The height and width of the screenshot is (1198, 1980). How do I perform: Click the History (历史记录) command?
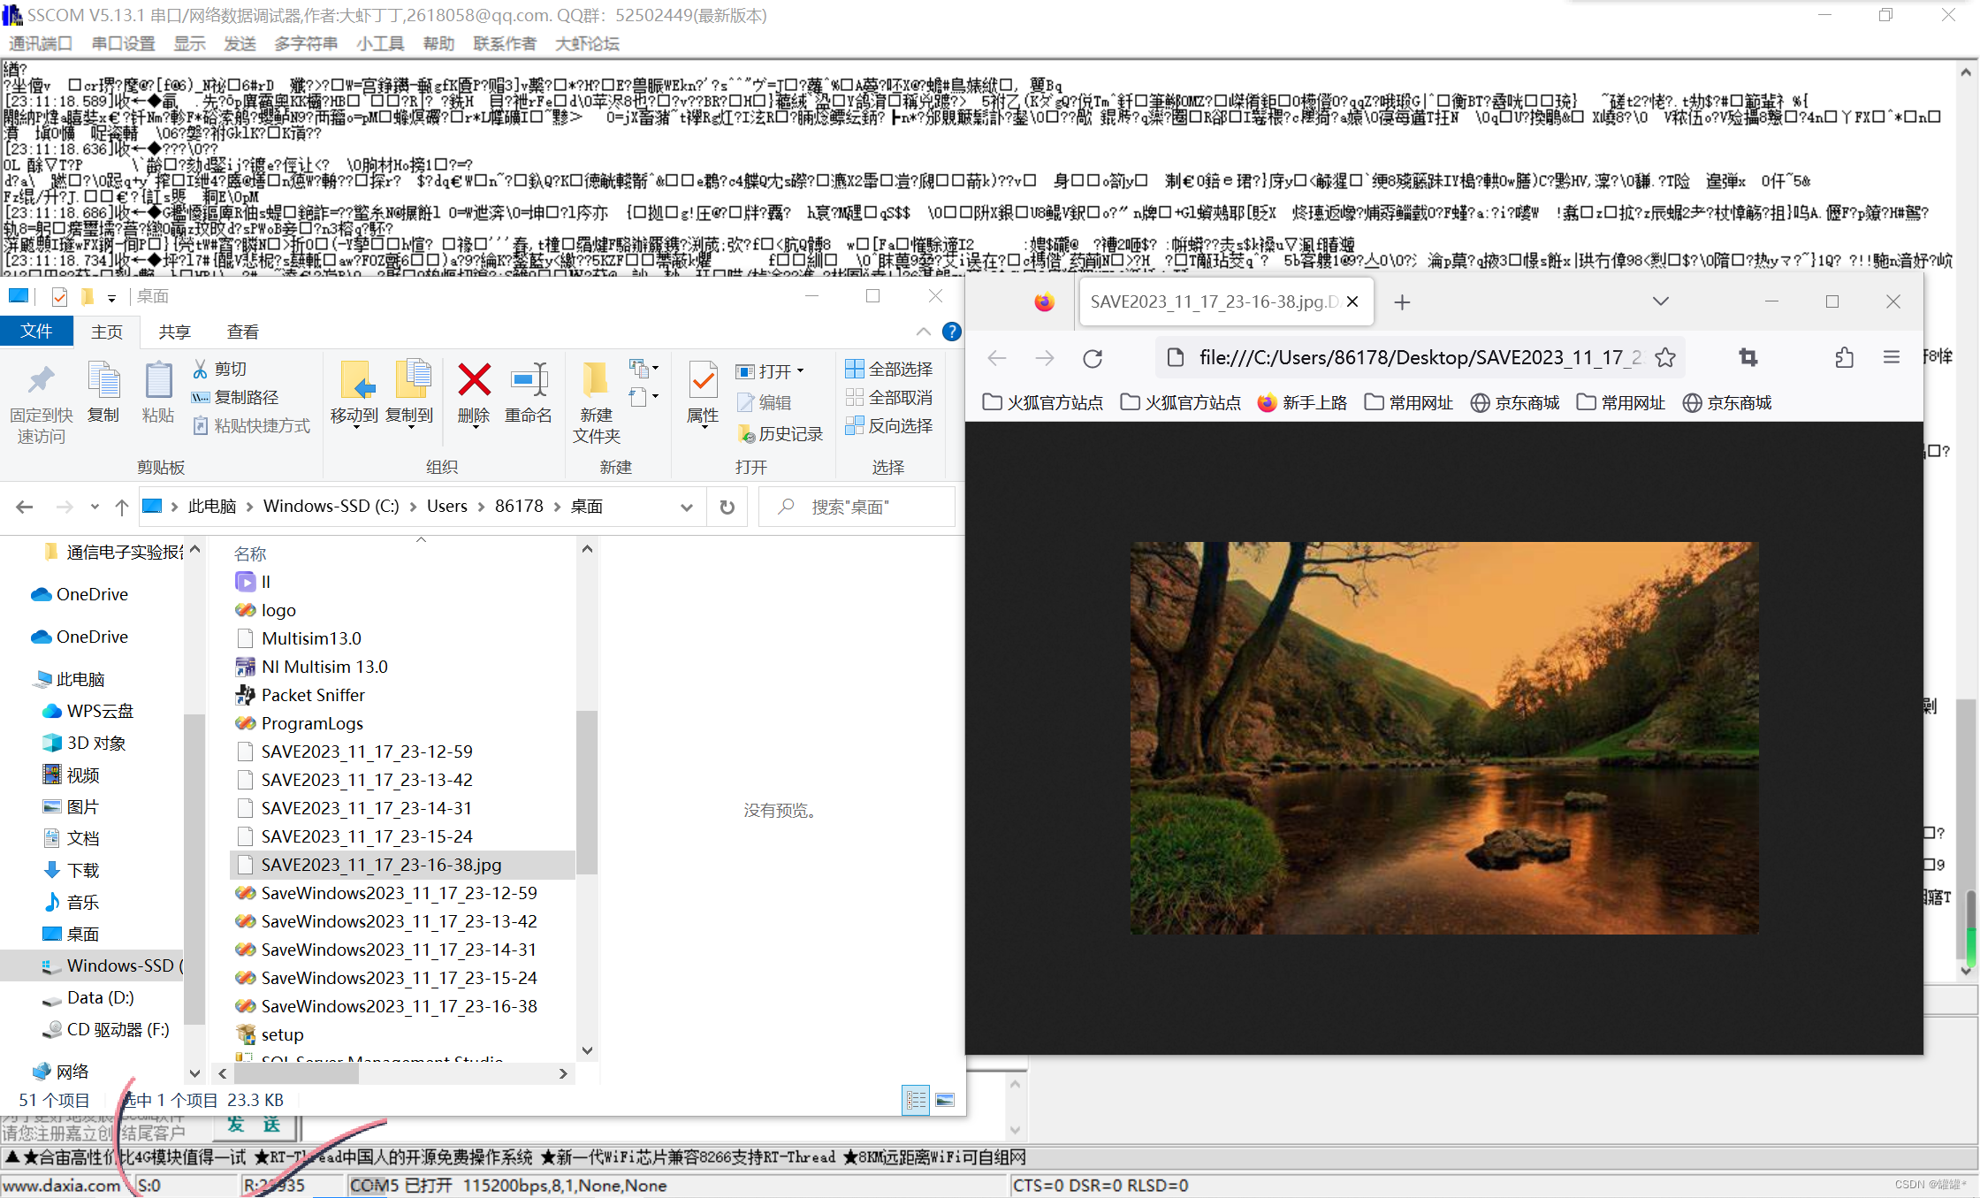[x=781, y=434]
